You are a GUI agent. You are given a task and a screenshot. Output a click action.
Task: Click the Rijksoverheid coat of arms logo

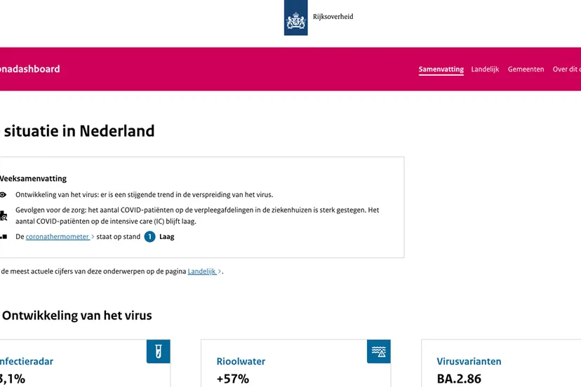(295, 18)
